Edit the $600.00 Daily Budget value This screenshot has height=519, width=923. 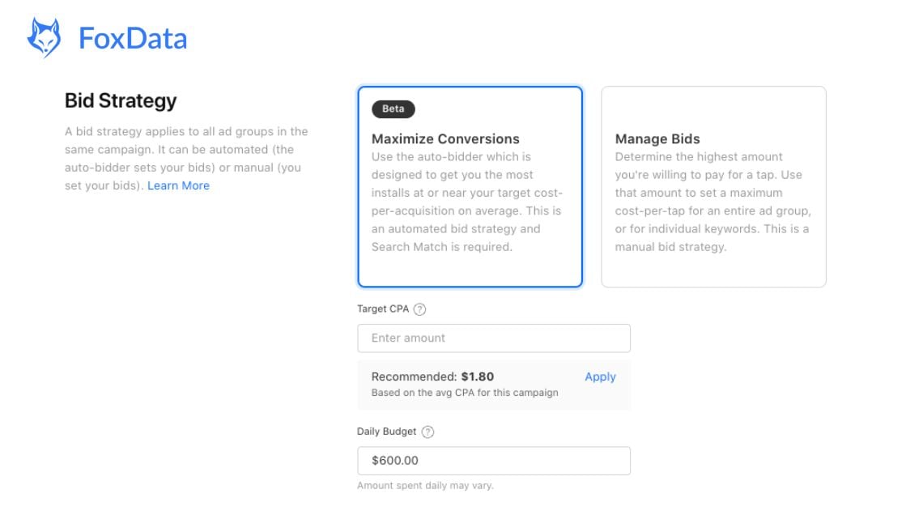[x=494, y=460]
